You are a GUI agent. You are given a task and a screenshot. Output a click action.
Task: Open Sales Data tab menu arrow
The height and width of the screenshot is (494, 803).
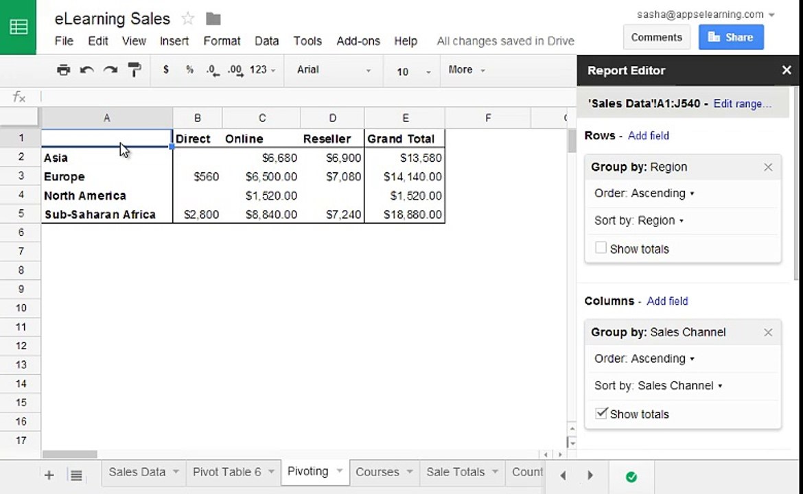[x=176, y=471]
